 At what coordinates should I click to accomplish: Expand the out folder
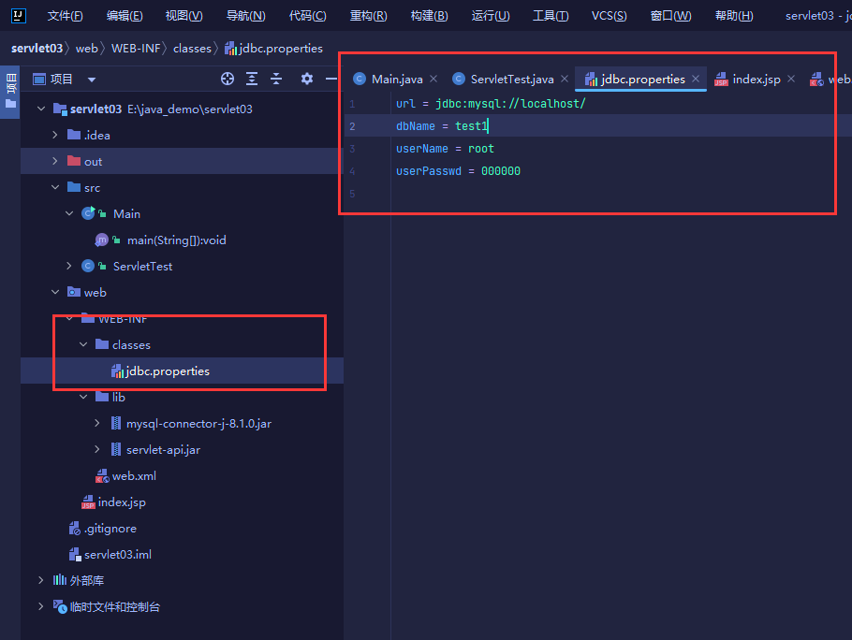55,161
